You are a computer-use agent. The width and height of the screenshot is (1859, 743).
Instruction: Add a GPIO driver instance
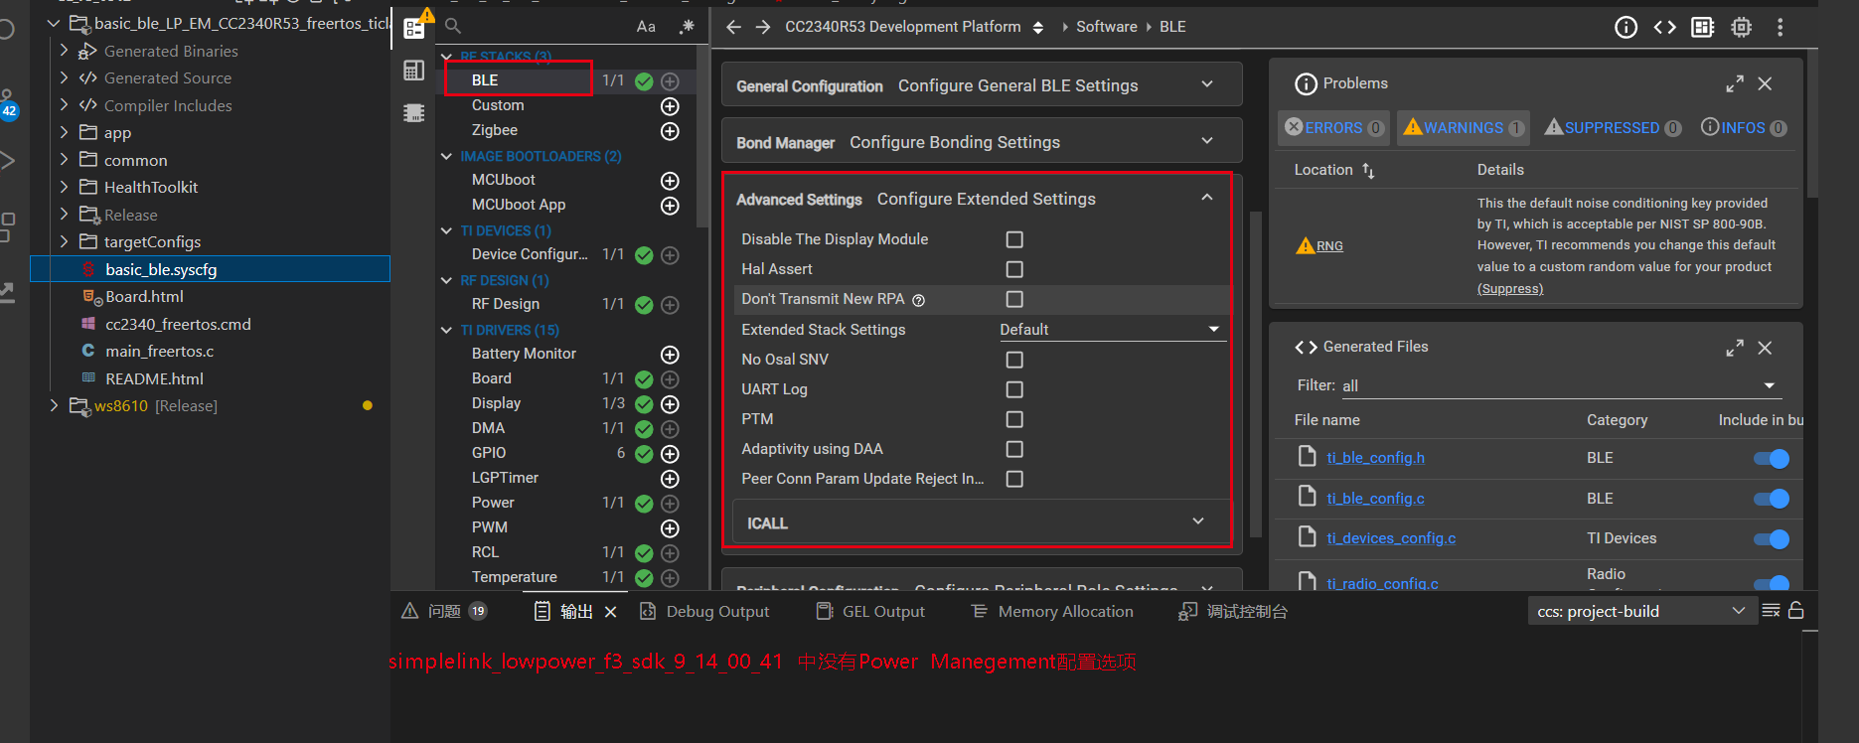671,454
